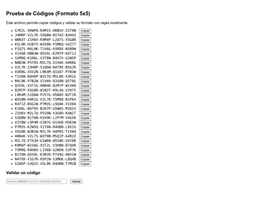Copy the code starting with G7K2L
Screen dimensions: 280x210
point(85,31)
